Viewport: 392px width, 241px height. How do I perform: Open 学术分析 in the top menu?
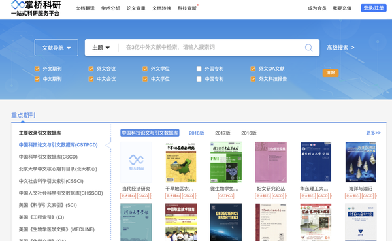pos(110,8)
